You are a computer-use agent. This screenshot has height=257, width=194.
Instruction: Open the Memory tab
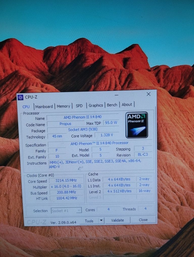pyautogui.click(x=63, y=106)
